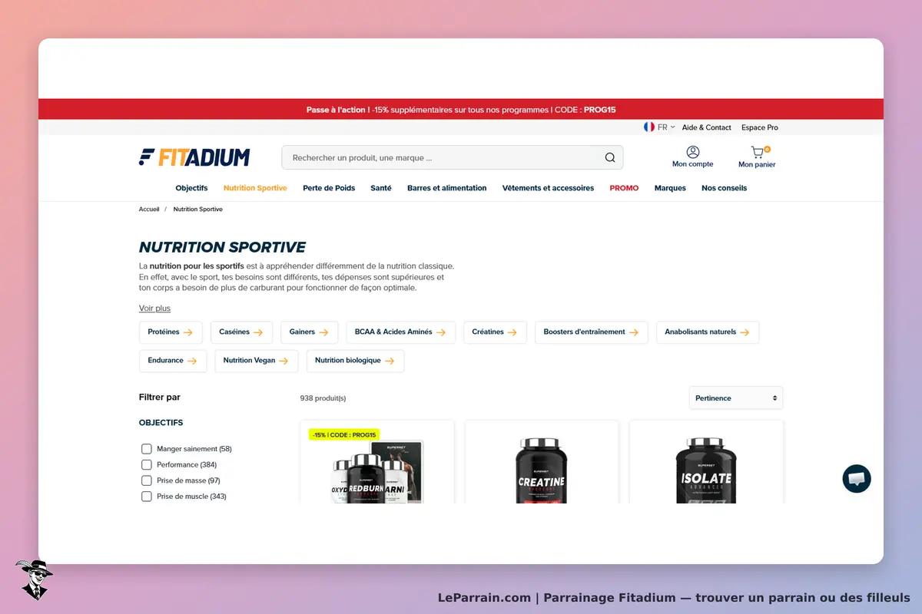Select the Créatines category button

(495, 332)
